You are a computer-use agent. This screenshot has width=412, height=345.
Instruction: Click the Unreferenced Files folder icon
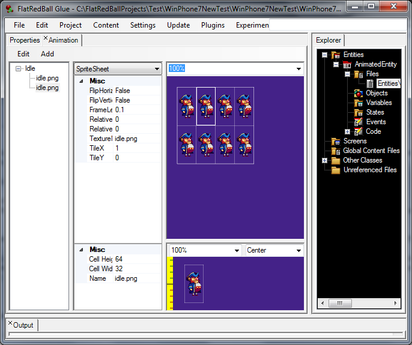pos(335,170)
